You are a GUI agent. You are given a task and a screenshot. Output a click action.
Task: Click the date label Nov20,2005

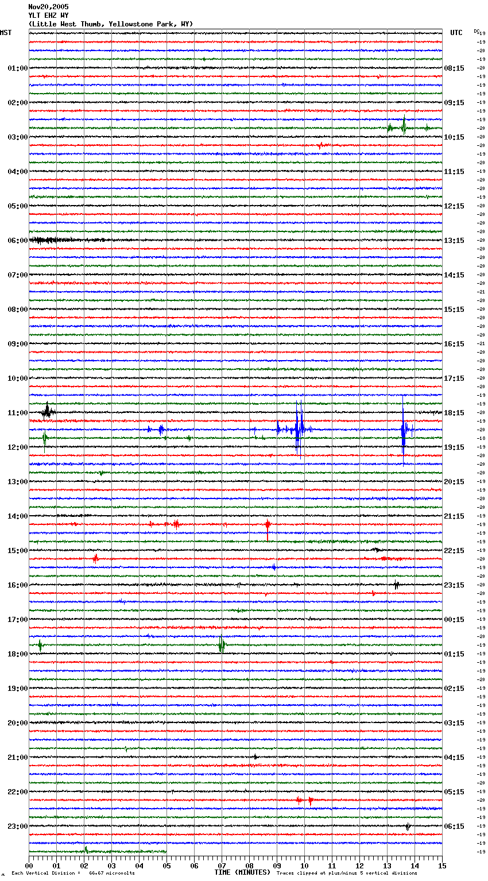tap(48, 7)
